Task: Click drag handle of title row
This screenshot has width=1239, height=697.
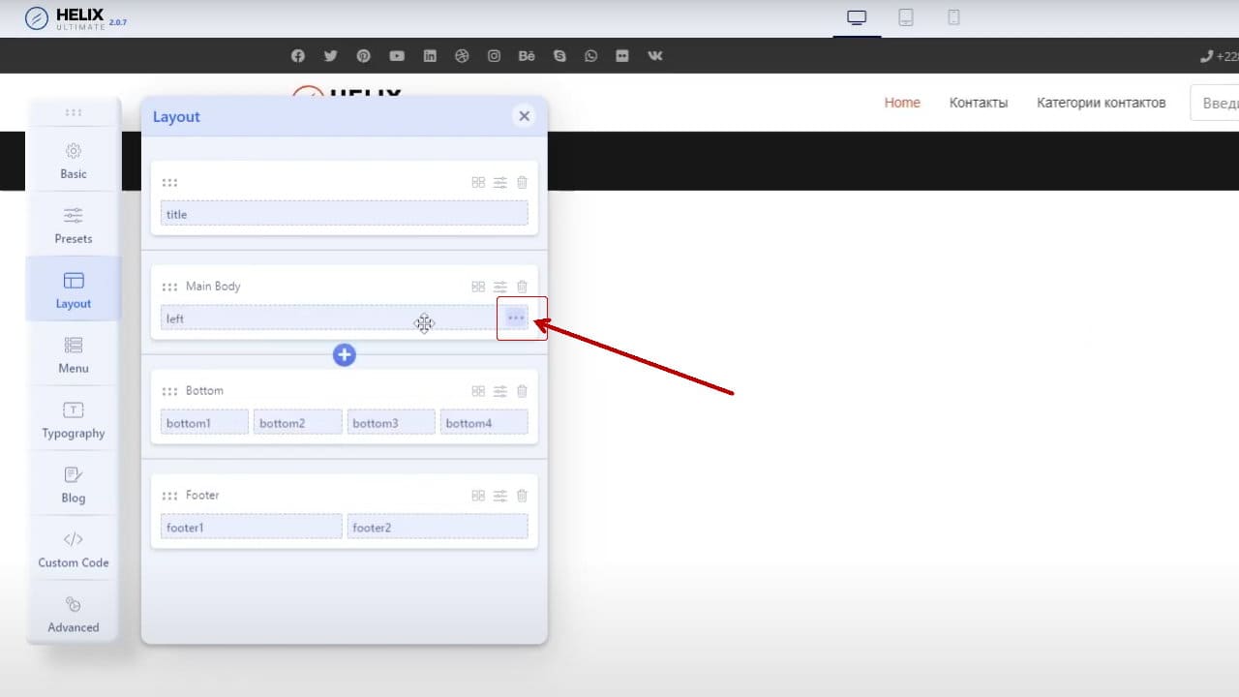Action: pos(169,182)
